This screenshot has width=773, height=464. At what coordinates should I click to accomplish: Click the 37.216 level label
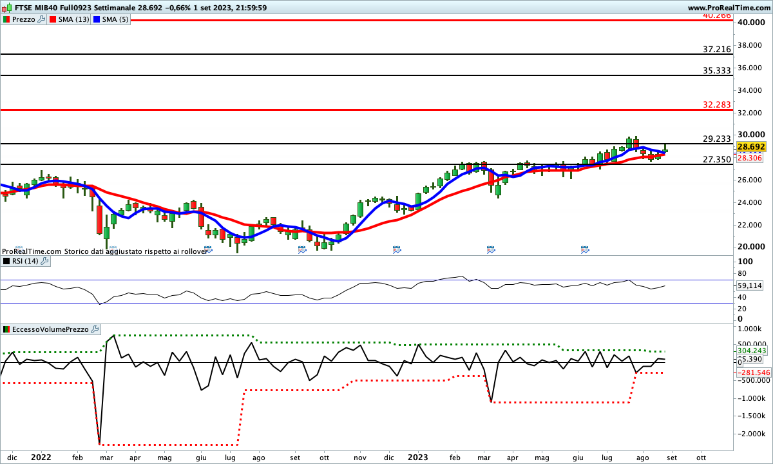pyautogui.click(x=717, y=49)
